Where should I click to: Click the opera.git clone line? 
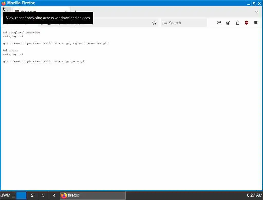tap(44, 61)
